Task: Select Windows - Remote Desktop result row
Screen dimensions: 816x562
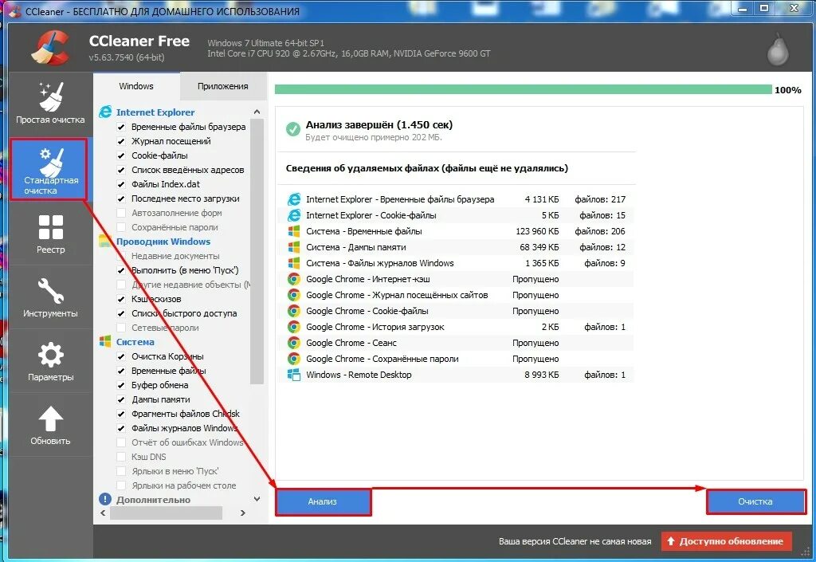Action: (455, 375)
